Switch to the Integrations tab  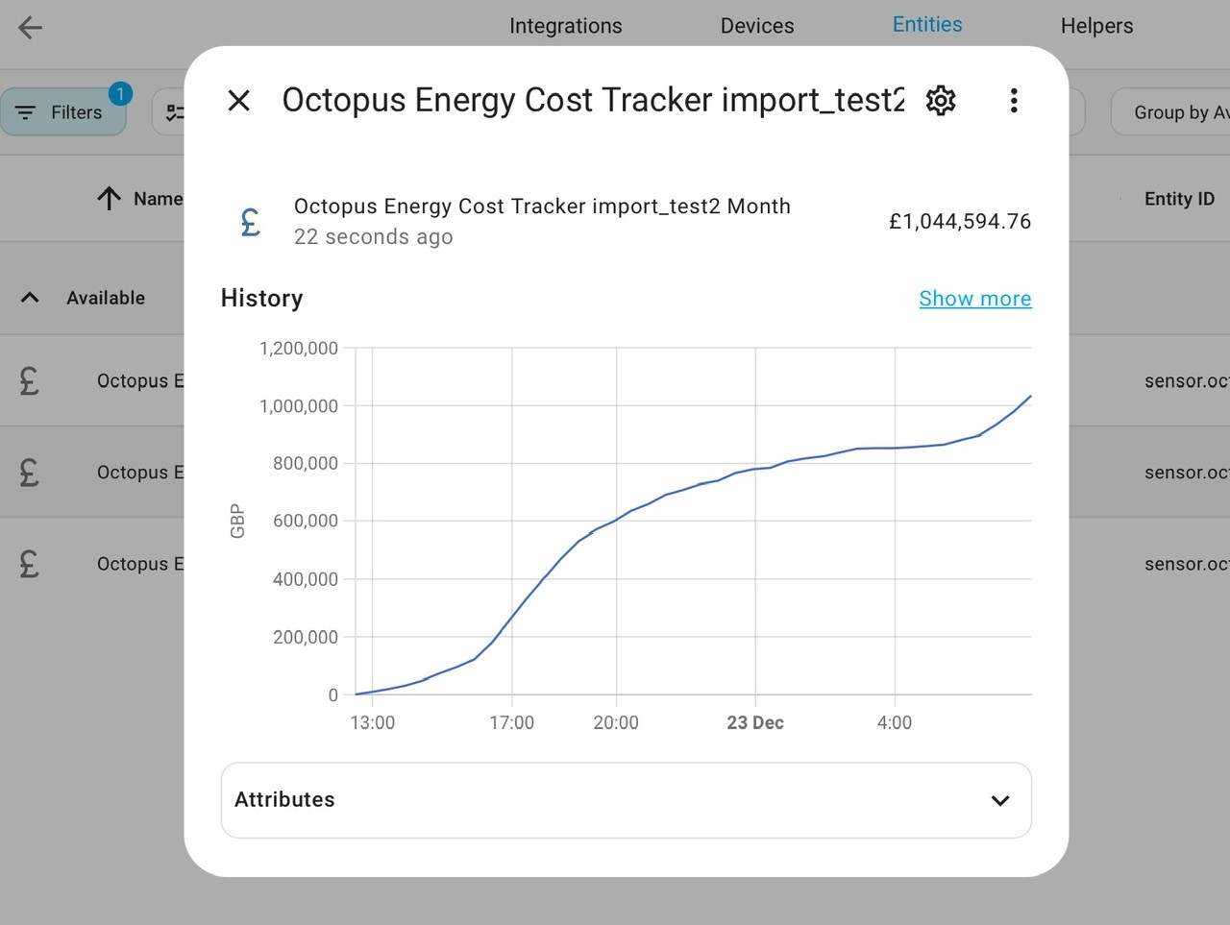click(566, 26)
